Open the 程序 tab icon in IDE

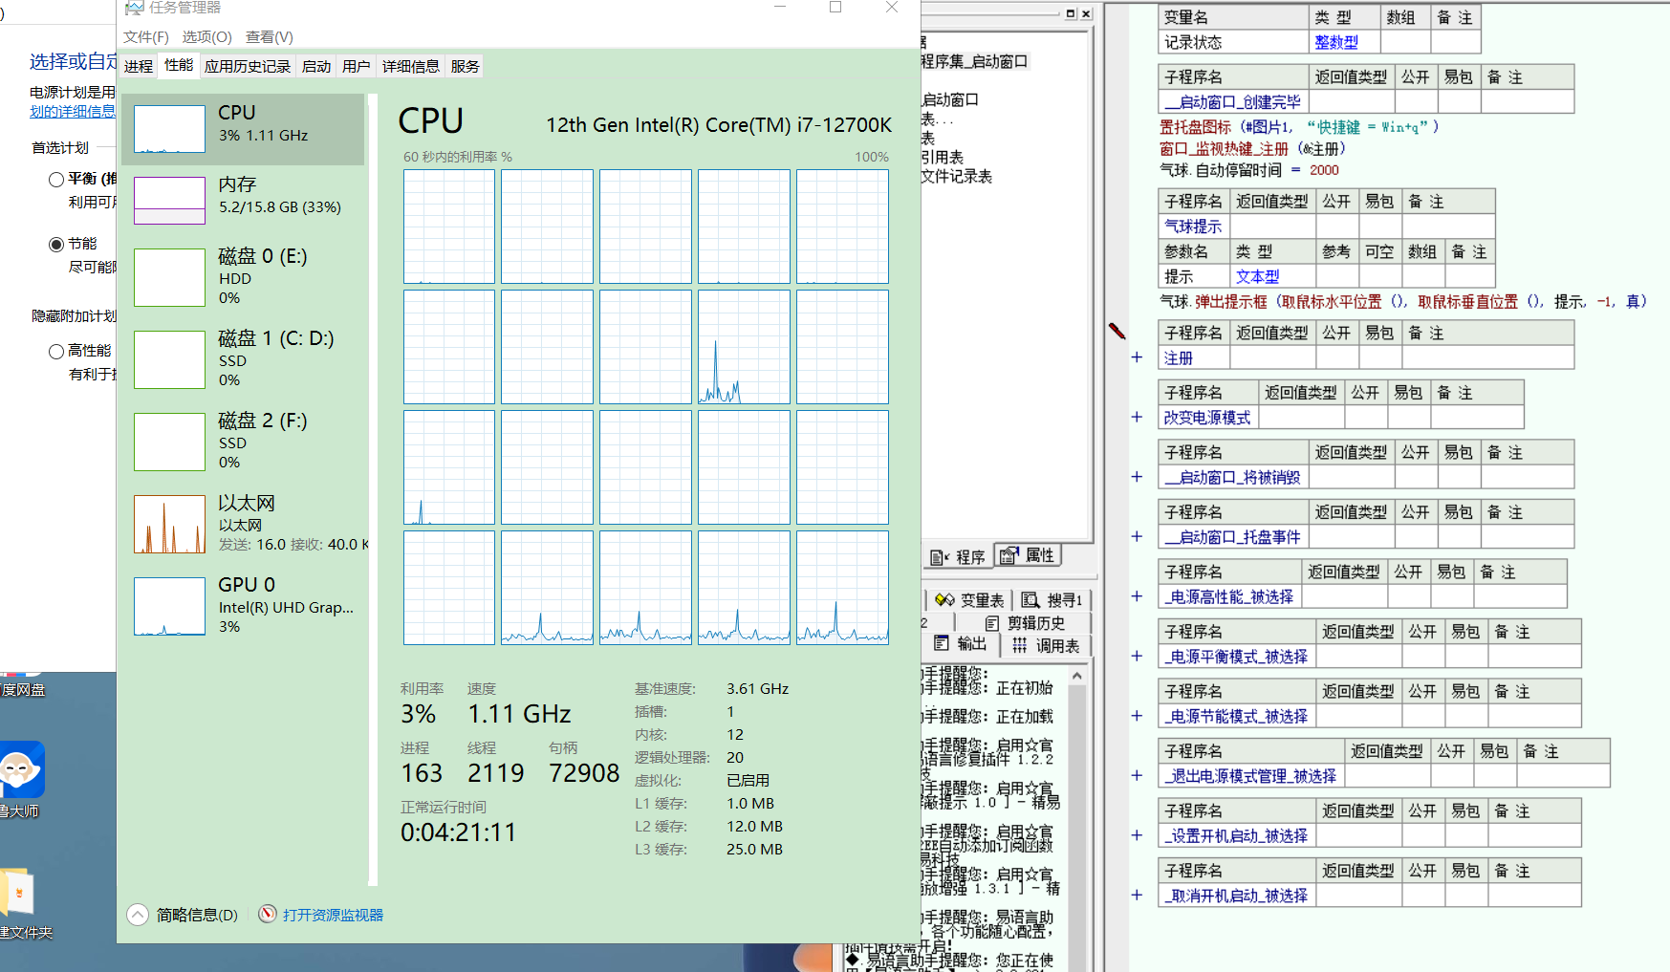point(941,557)
